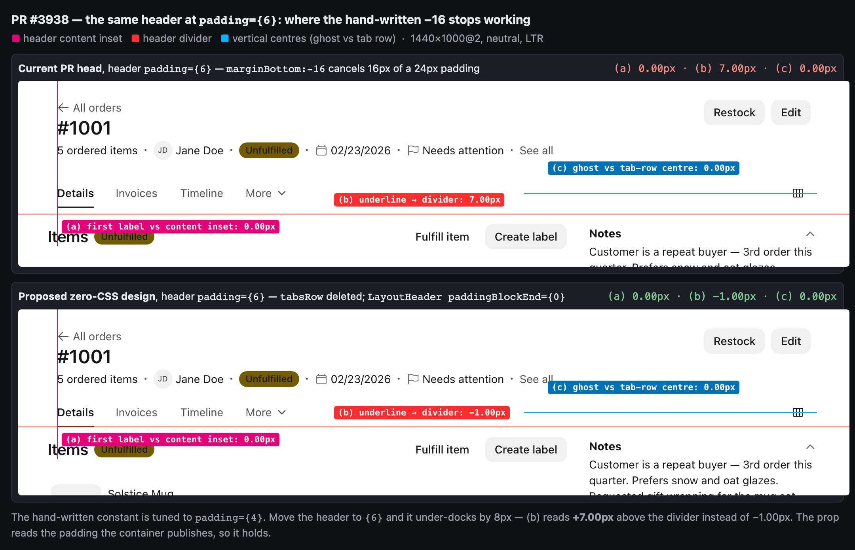Image resolution: width=855 pixels, height=550 pixels.
Task: Click the Edit button in the Current PR head panel
Action: pos(791,112)
